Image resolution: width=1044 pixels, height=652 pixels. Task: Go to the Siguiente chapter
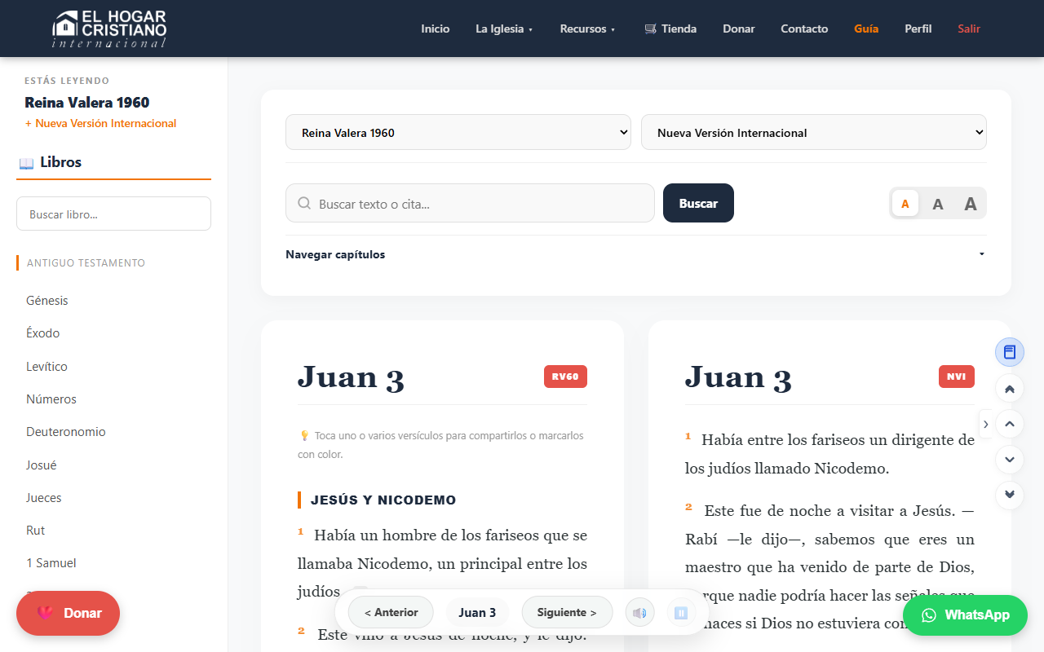tap(567, 613)
